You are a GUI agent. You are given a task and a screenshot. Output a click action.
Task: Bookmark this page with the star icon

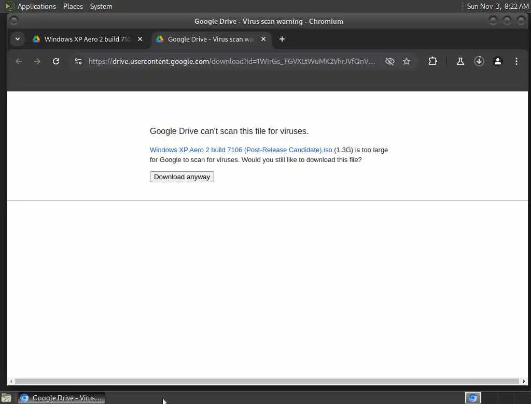coord(407,61)
